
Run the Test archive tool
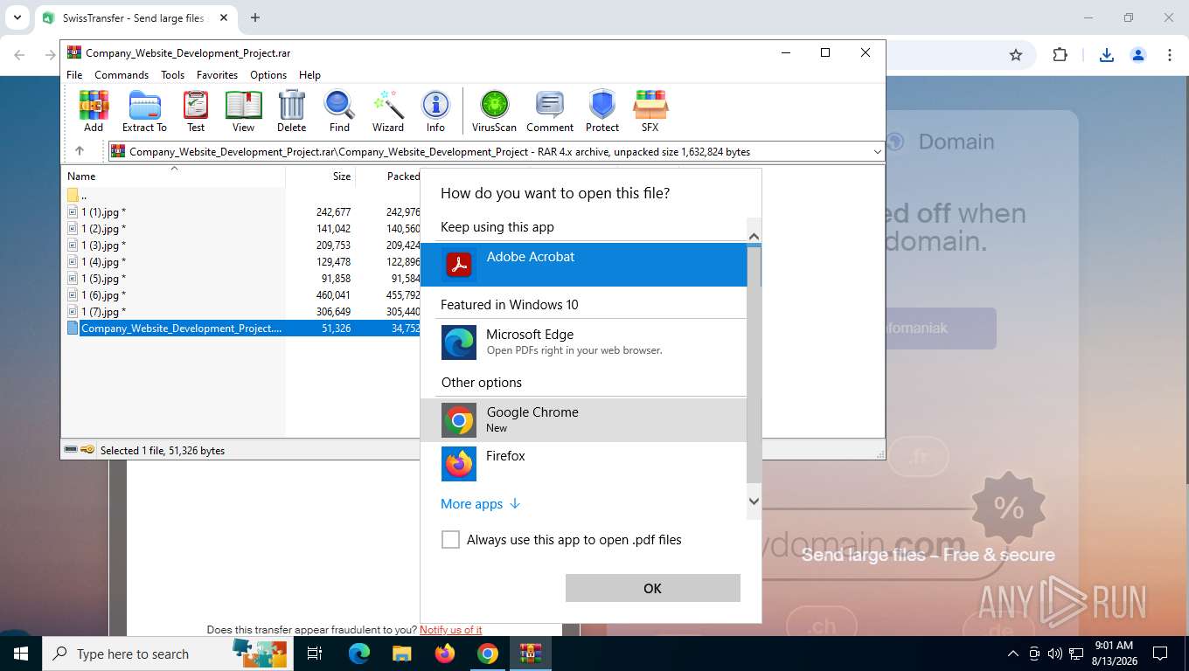[196, 111]
